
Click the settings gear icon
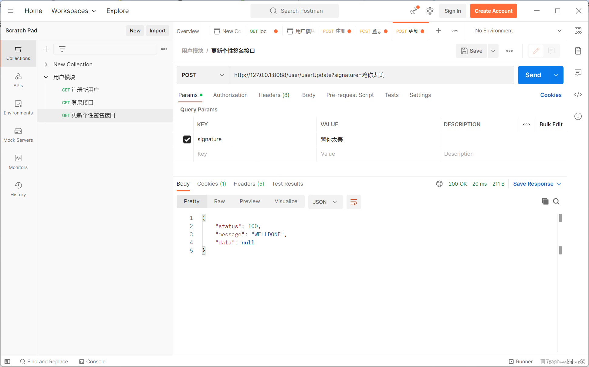(430, 11)
